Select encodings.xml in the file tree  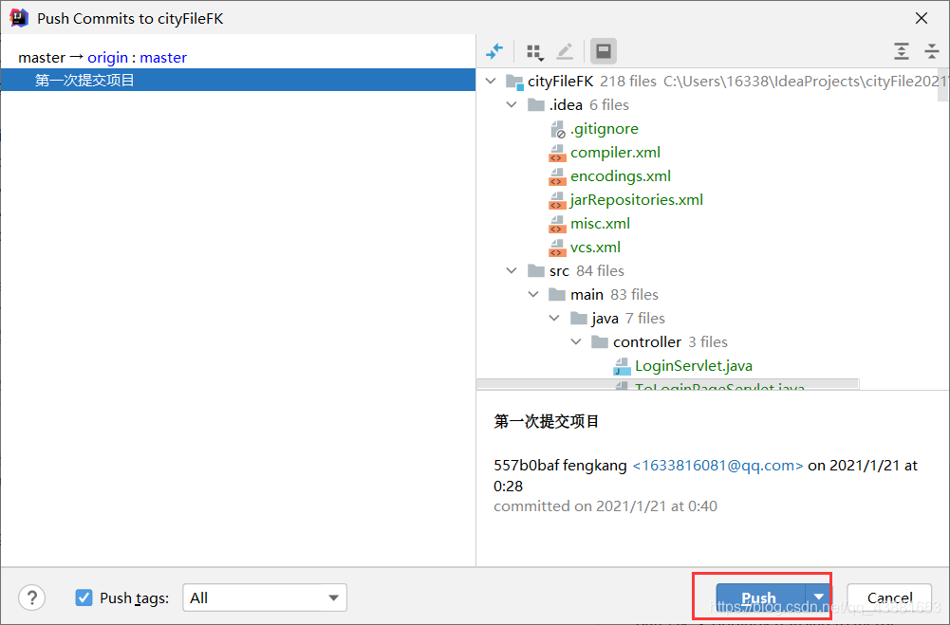[621, 176]
